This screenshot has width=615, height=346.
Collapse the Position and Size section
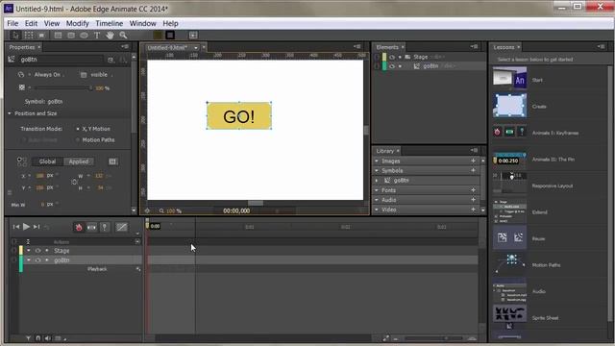coord(10,113)
